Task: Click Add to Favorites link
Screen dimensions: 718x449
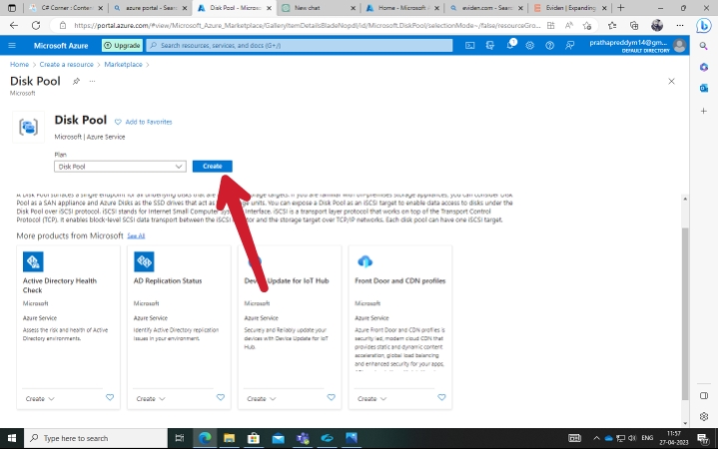Action: [144, 122]
